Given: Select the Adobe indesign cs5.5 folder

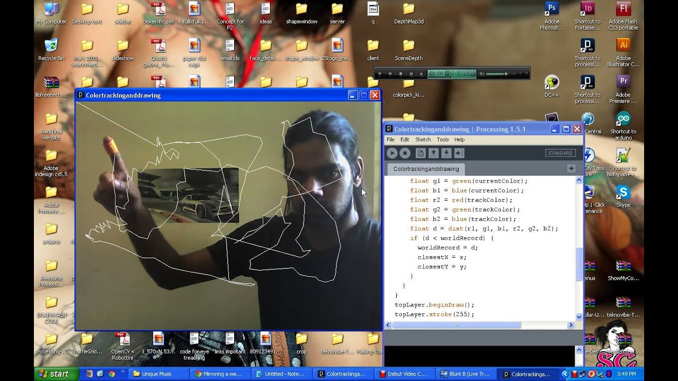Looking at the screenshot, I should (x=51, y=162).
